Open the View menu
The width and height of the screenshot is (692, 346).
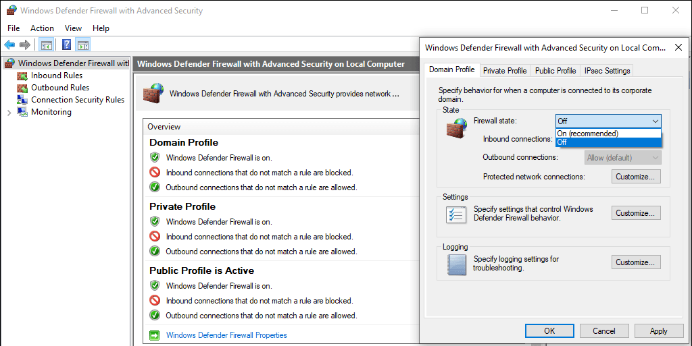[73, 28]
